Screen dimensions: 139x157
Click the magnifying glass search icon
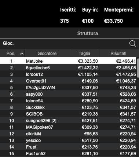click(x=132, y=44)
